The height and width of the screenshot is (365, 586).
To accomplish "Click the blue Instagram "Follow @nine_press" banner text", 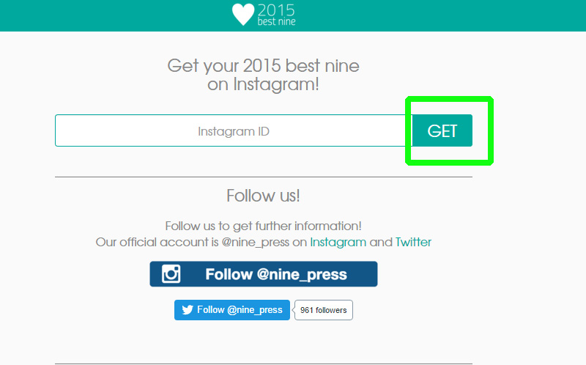I will coord(275,275).
